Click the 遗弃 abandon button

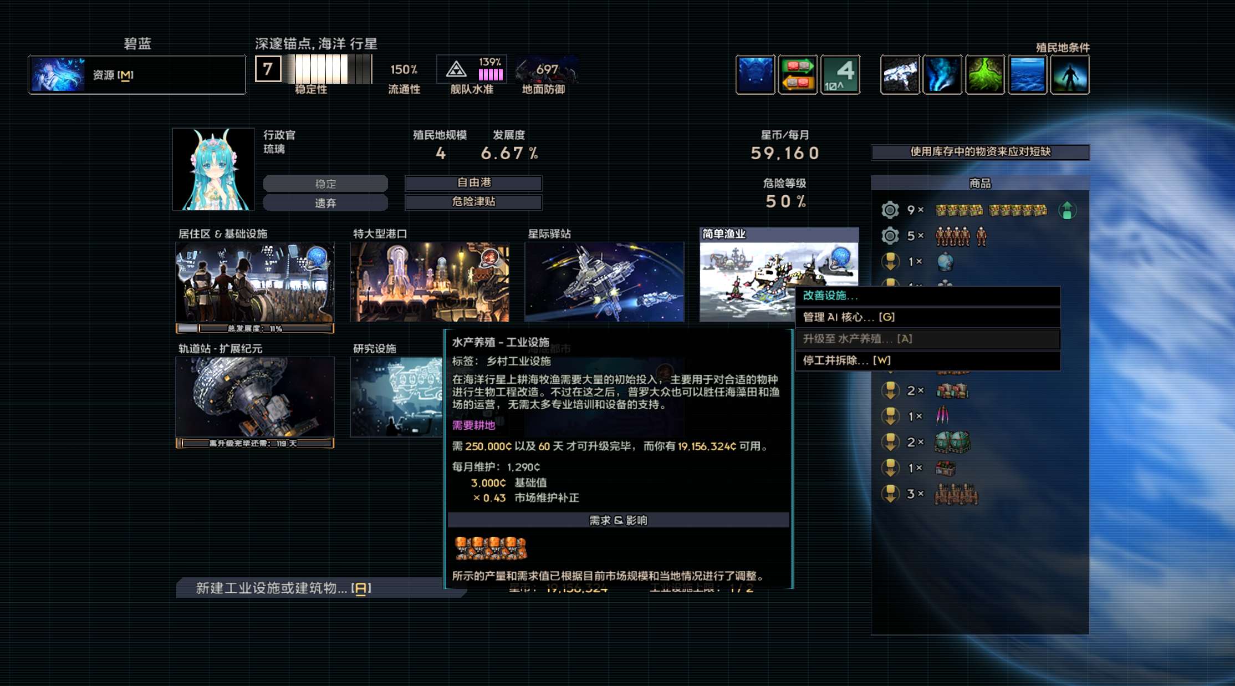point(325,203)
